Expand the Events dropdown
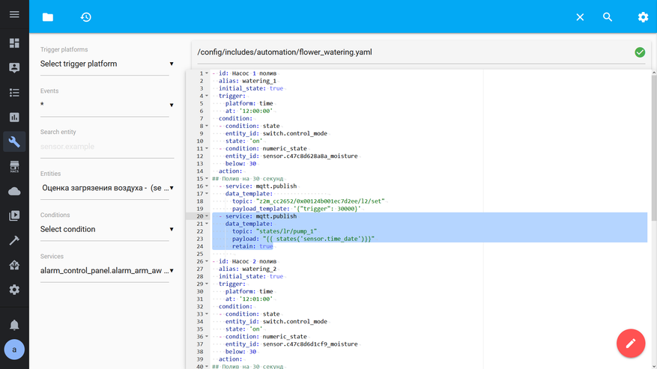The height and width of the screenshot is (369, 657). tap(106, 106)
